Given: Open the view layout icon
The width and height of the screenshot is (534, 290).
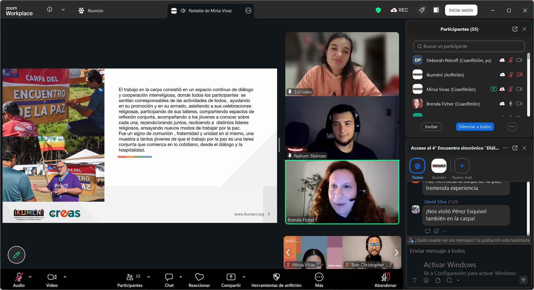Looking at the screenshot, I should [436, 10].
